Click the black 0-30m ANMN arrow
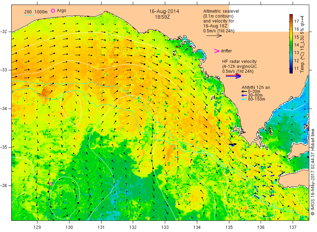 (x=244, y=91)
